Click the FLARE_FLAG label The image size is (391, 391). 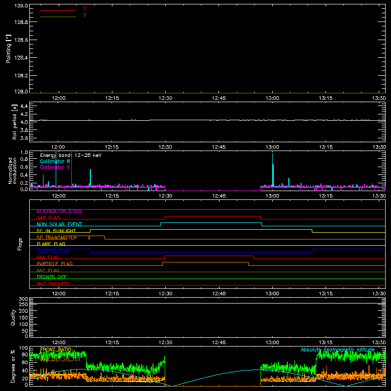point(51,244)
